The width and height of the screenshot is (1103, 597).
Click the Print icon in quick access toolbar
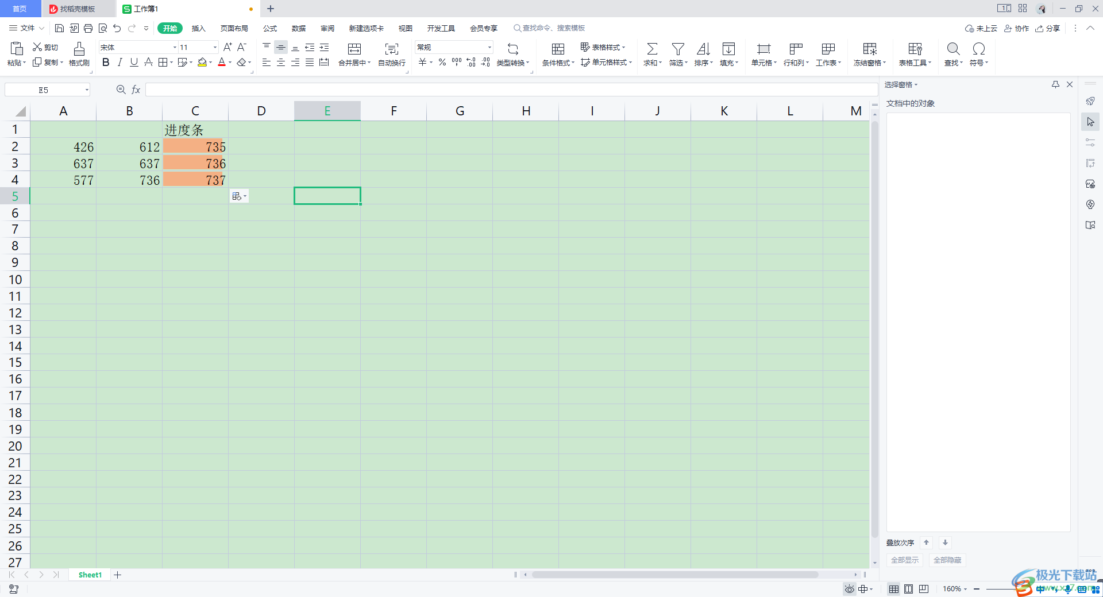pos(88,28)
